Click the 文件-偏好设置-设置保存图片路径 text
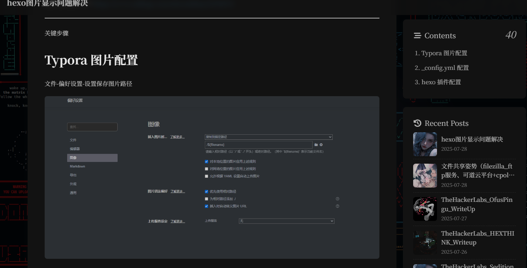The height and width of the screenshot is (268, 527). pos(88,84)
